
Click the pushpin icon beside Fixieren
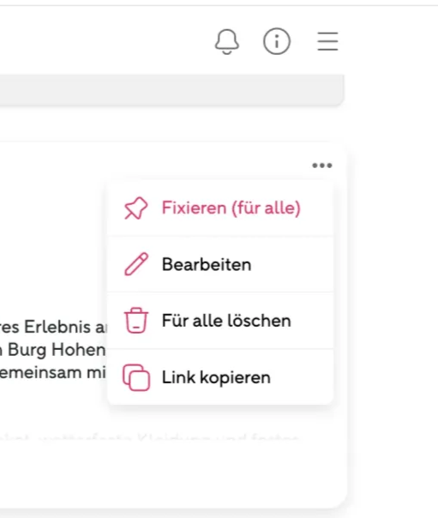coord(136,208)
